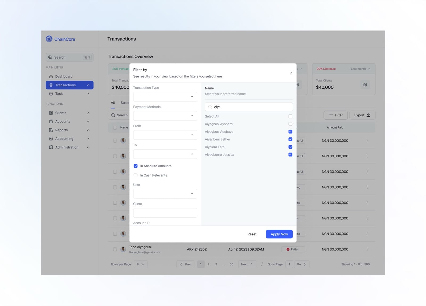Click the Export upload arrow icon
This screenshot has width=426, height=306.
point(368,115)
